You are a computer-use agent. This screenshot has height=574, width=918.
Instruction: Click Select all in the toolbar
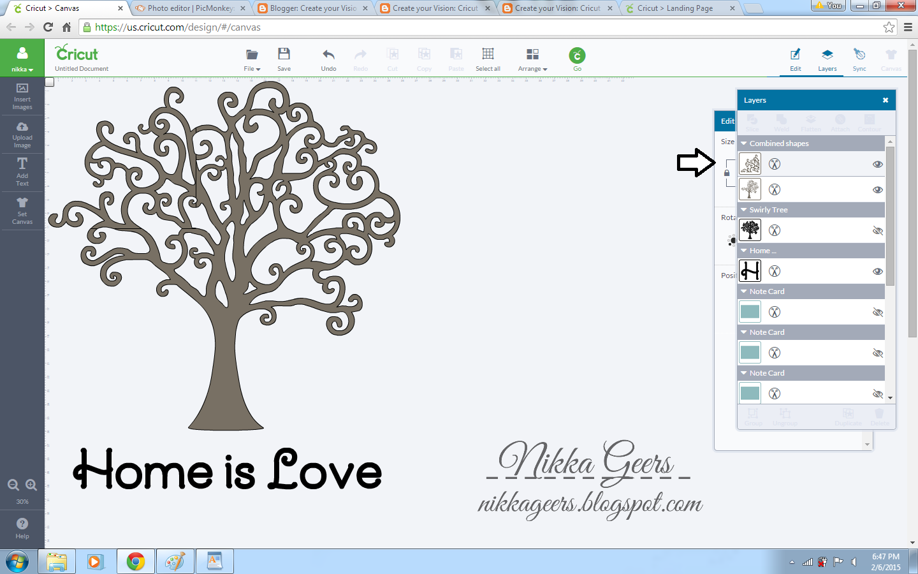click(x=488, y=59)
